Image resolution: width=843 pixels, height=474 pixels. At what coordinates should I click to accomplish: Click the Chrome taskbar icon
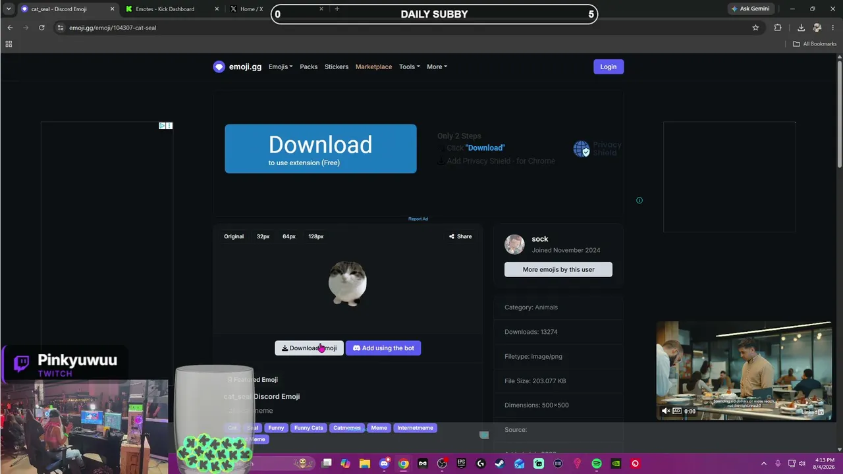tap(403, 463)
